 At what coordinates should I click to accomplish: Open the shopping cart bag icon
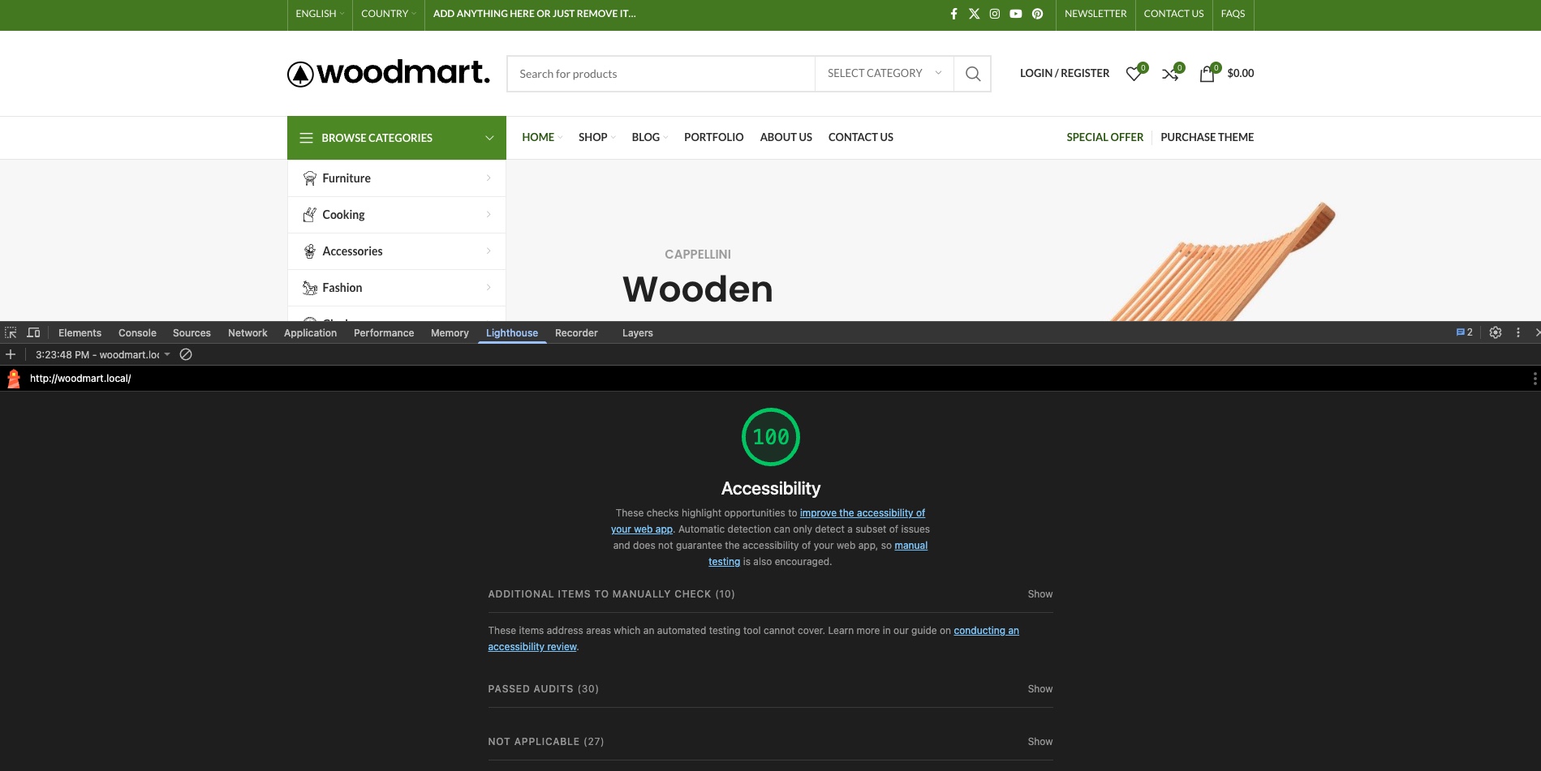tap(1207, 74)
